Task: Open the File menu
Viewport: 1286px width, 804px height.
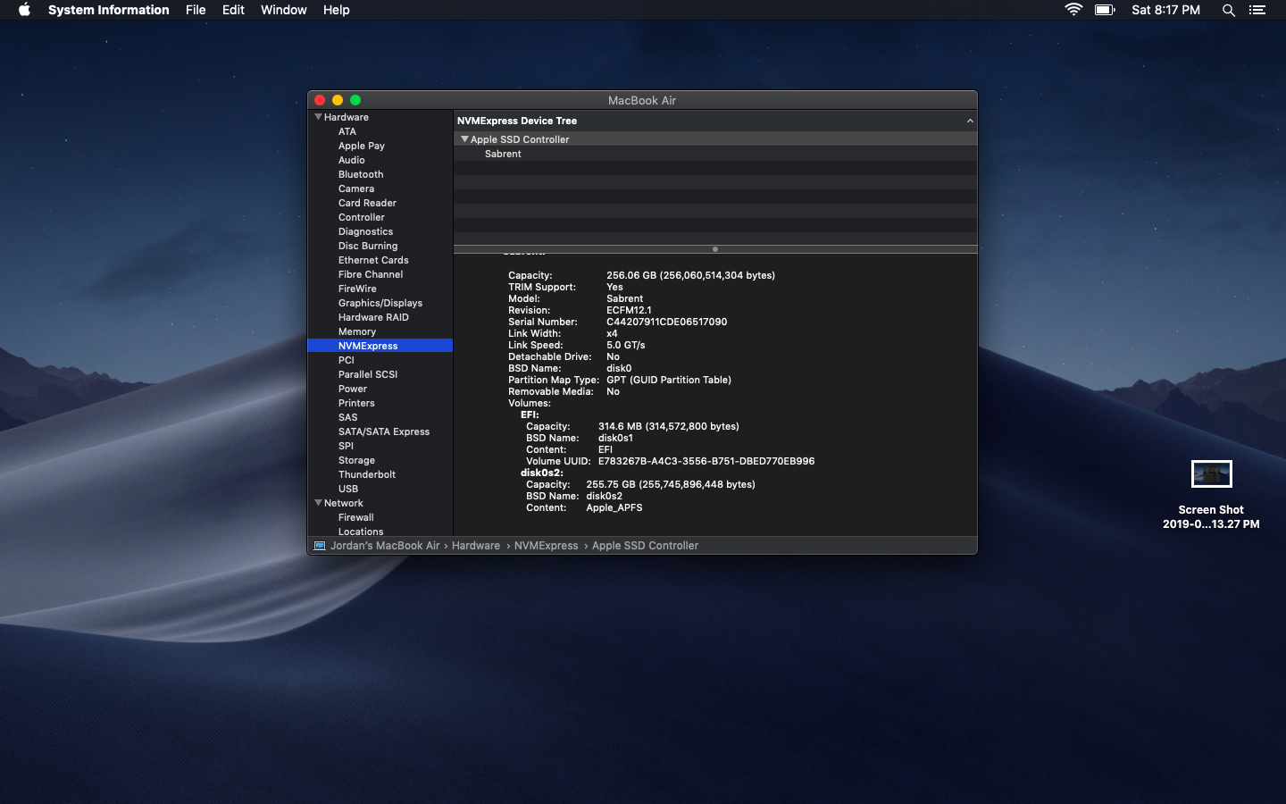Action: [196, 10]
